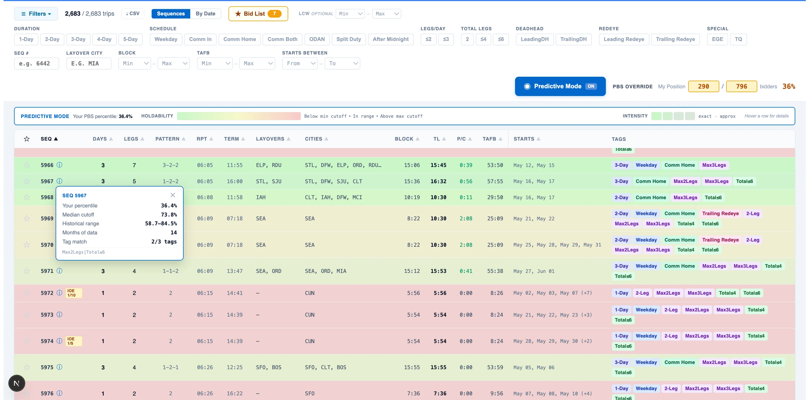Image resolution: width=806 pixels, height=400 pixels.
Task: Switch to By Date view tab
Action: coord(206,14)
